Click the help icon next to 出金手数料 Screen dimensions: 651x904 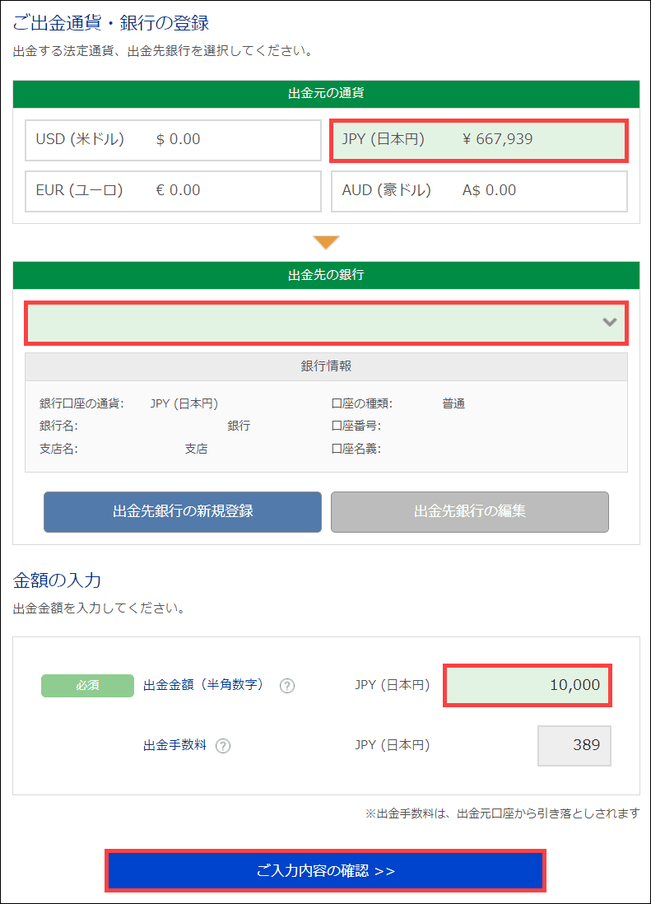[x=223, y=746]
